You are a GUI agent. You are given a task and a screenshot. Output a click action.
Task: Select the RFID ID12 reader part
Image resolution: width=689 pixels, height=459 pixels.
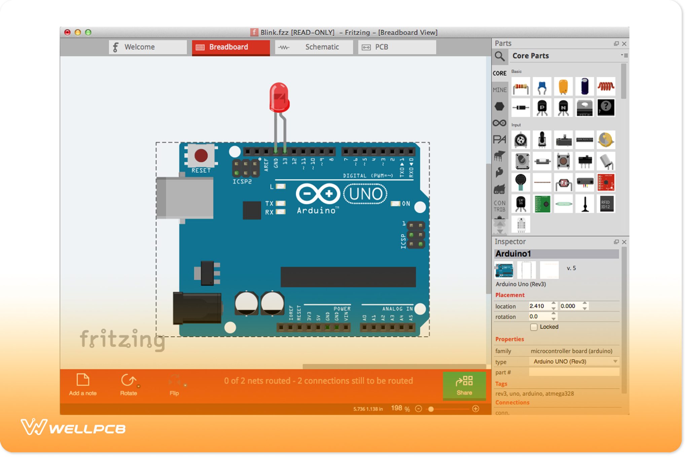(x=606, y=204)
